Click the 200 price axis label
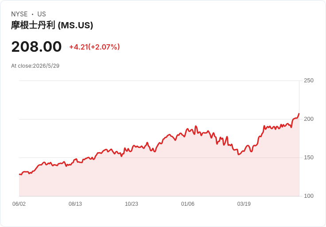 point(309,119)
